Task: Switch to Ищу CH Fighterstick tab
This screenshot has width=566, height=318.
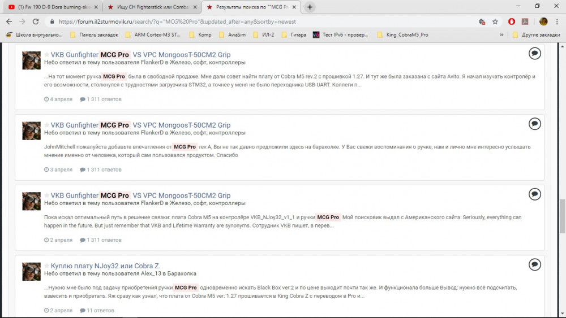Action: coord(152,7)
